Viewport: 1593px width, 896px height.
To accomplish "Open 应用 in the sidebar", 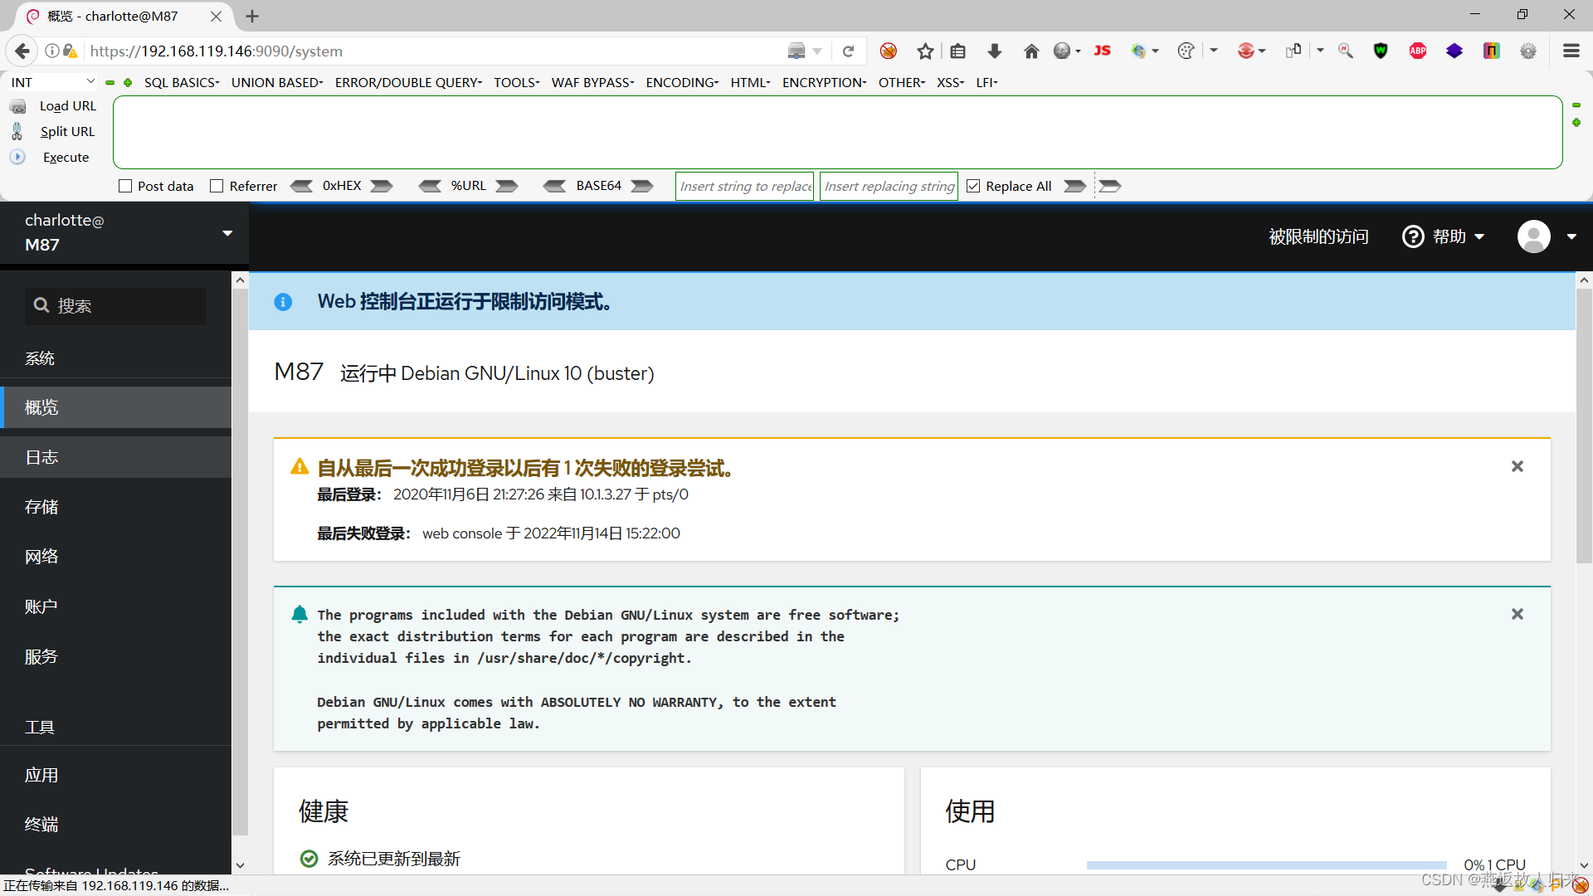I will click(116, 775).
